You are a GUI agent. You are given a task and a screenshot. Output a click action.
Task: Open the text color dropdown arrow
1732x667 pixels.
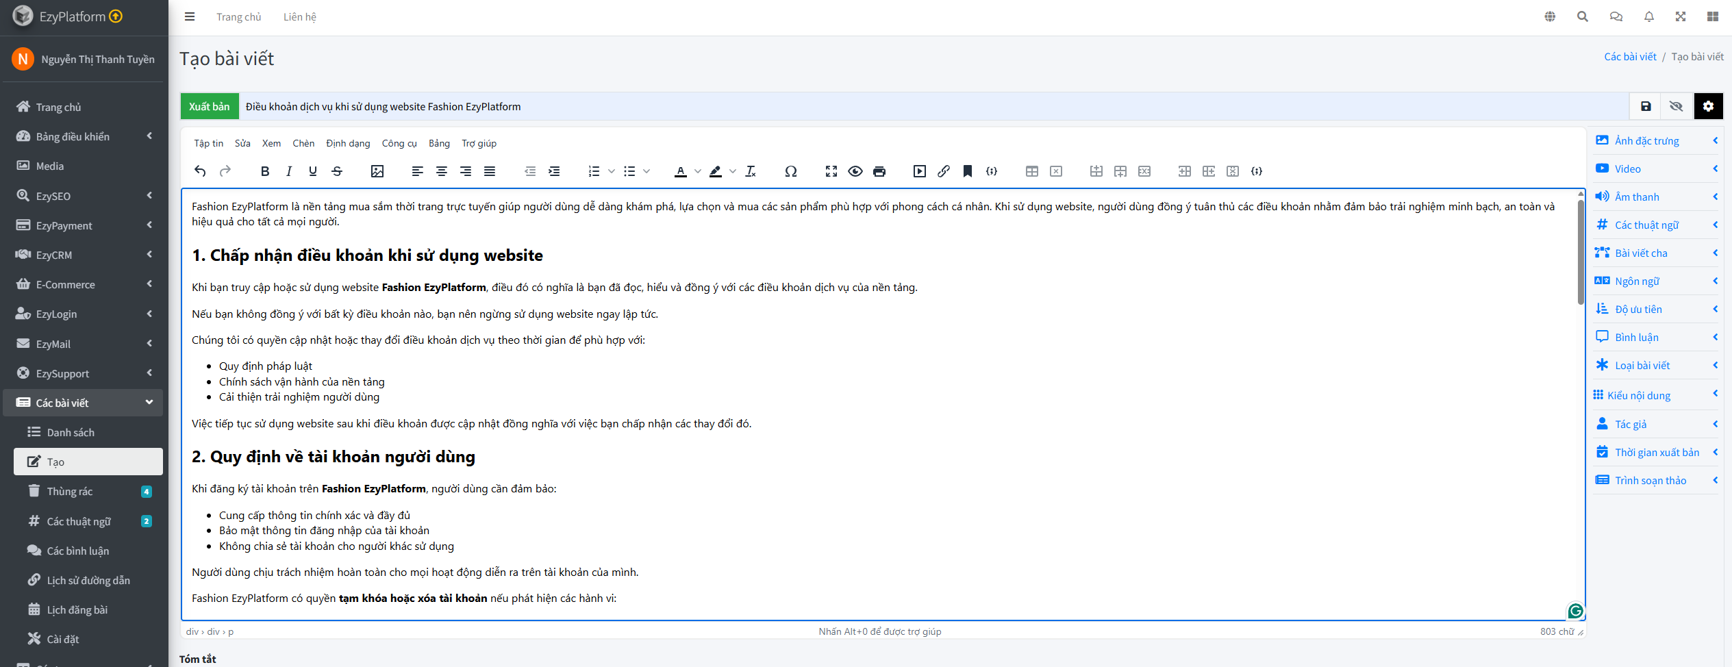(x=698, y=171)
